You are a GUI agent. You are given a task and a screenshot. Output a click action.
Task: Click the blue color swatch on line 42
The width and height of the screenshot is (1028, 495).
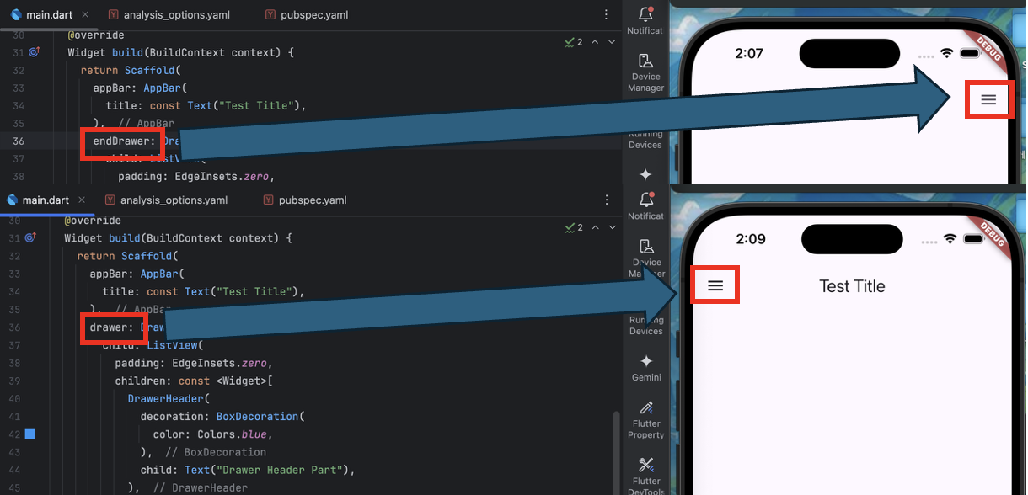(30, 434)
